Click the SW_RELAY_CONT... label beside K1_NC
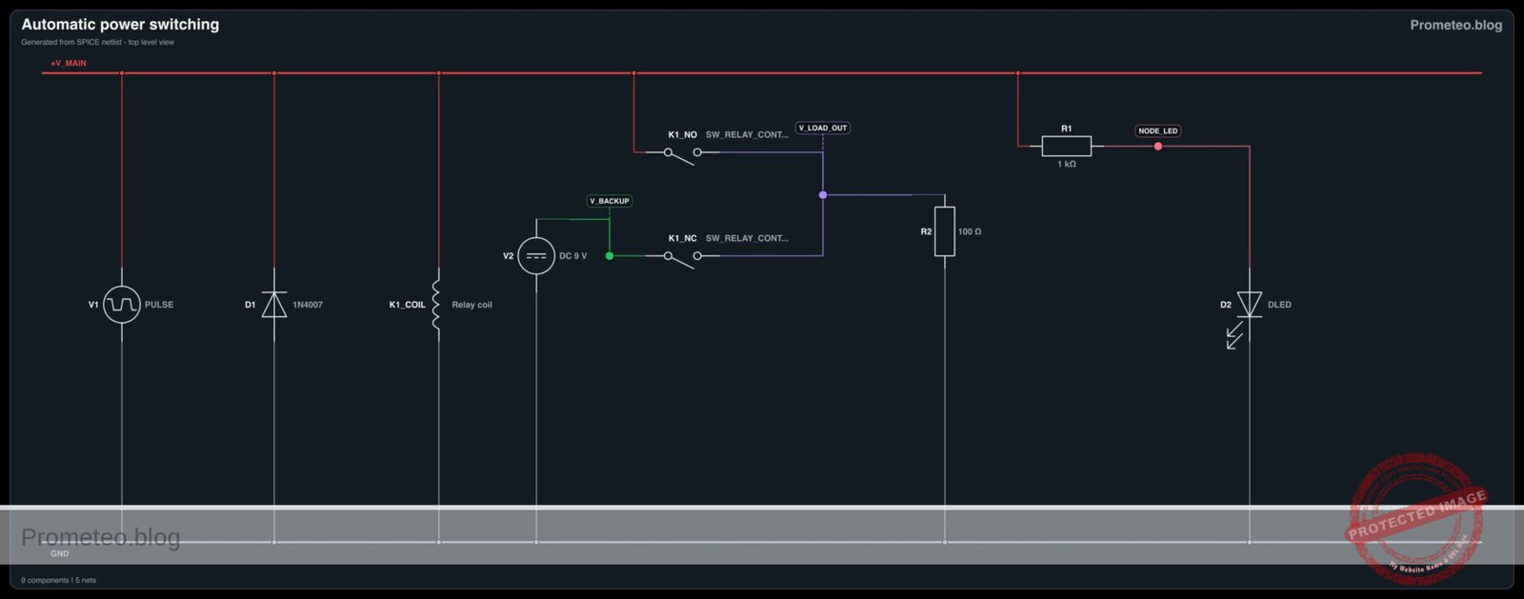This screenshot has width=1524, height=599. (x=747, y=238)
